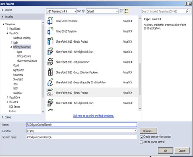
Task: Expand the Visual F# tree node
Action: (x=7, y=102)
